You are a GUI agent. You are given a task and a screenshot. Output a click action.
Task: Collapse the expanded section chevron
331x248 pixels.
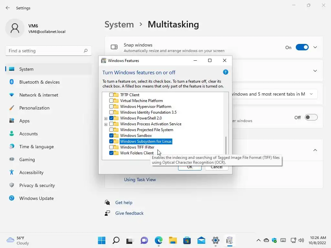pyautogui.click(x=315, y=150)
